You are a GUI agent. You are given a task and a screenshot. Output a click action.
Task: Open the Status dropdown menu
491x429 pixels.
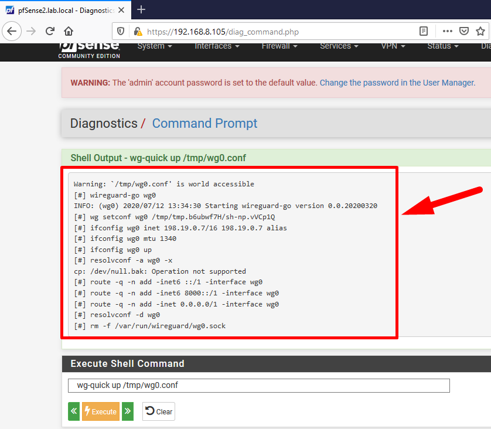coord(443,46)
